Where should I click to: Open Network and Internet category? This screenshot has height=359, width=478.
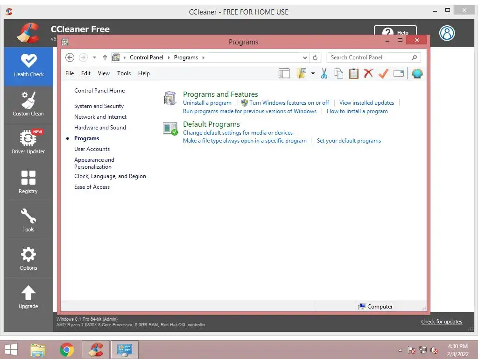[x=100, y=116]
